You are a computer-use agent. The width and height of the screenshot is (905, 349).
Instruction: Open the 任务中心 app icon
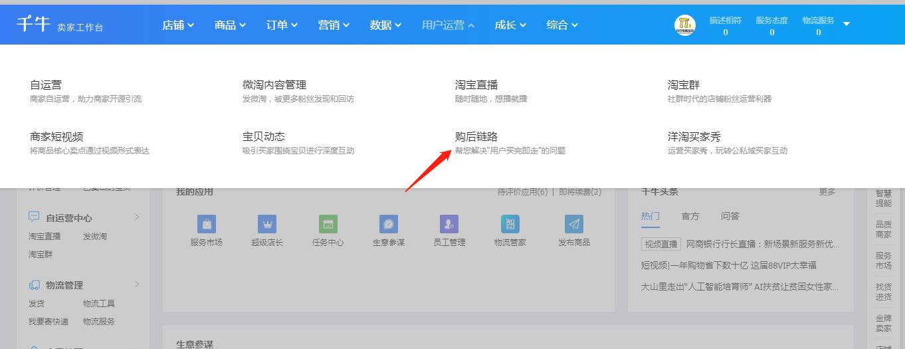[x=328, y=224]
